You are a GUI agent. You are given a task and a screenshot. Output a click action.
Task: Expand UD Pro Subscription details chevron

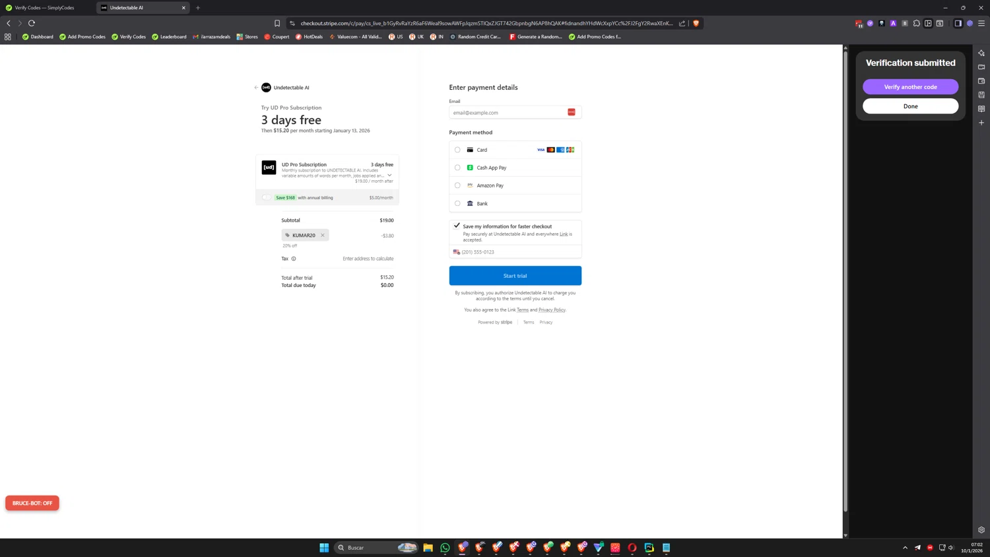(389, 175)
